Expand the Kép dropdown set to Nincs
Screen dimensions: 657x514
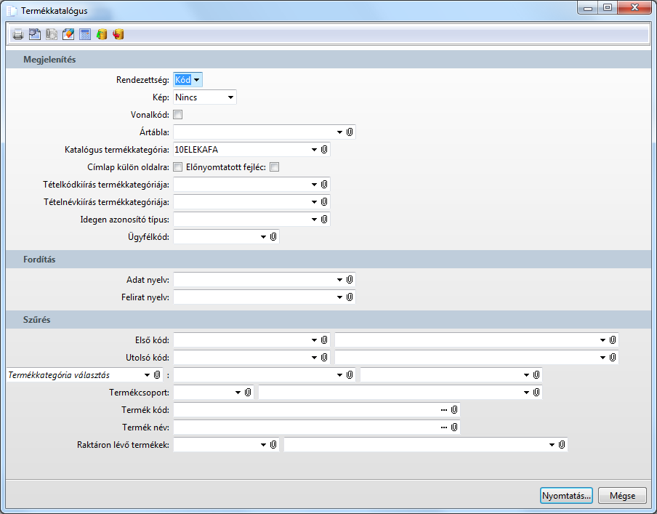pyautogui.click(x=205, y=97)
